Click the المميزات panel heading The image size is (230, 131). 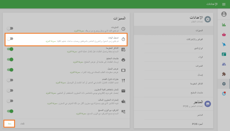click(x=119, y=18)
